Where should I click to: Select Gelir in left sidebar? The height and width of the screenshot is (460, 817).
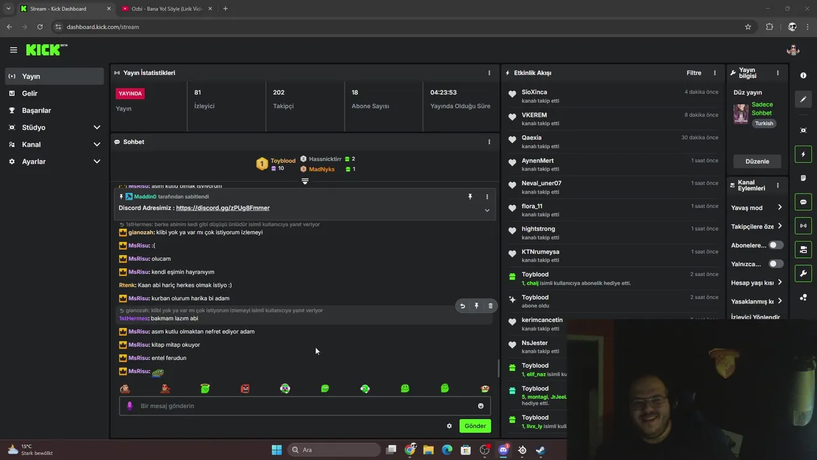pyautogui.click(x=55, y=93)
